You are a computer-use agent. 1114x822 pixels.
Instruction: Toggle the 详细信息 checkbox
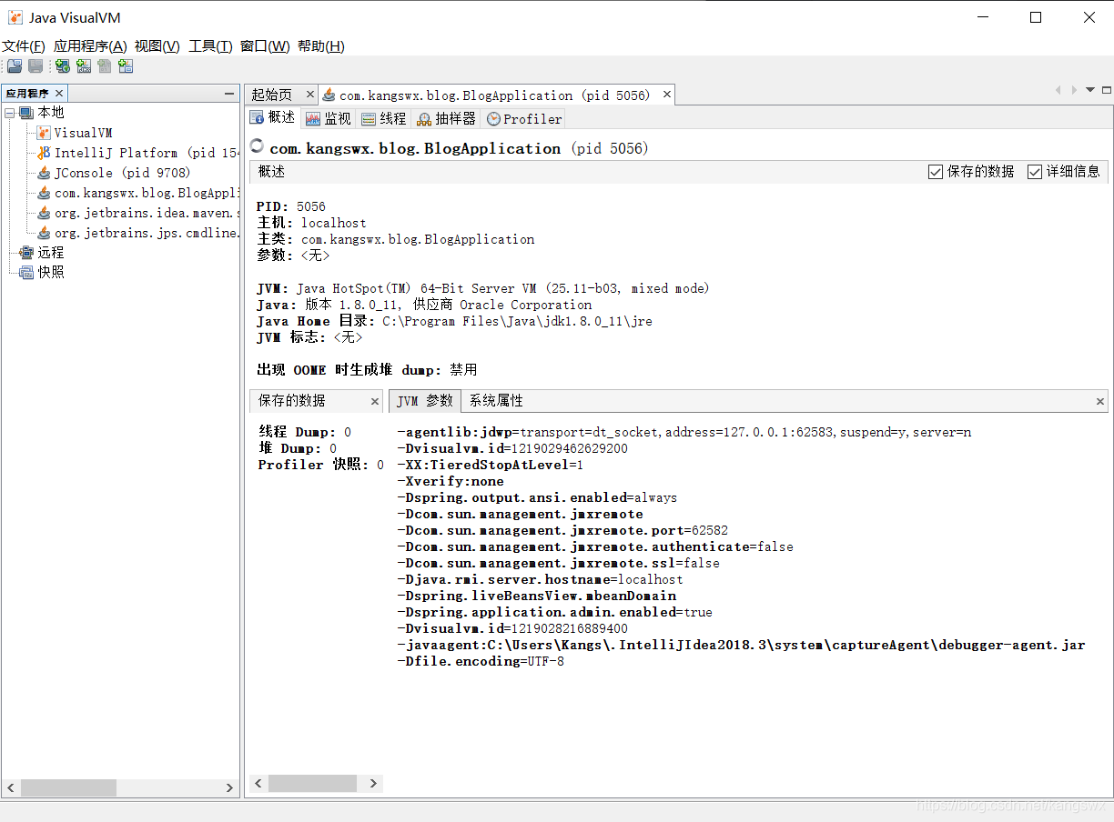1035,172
